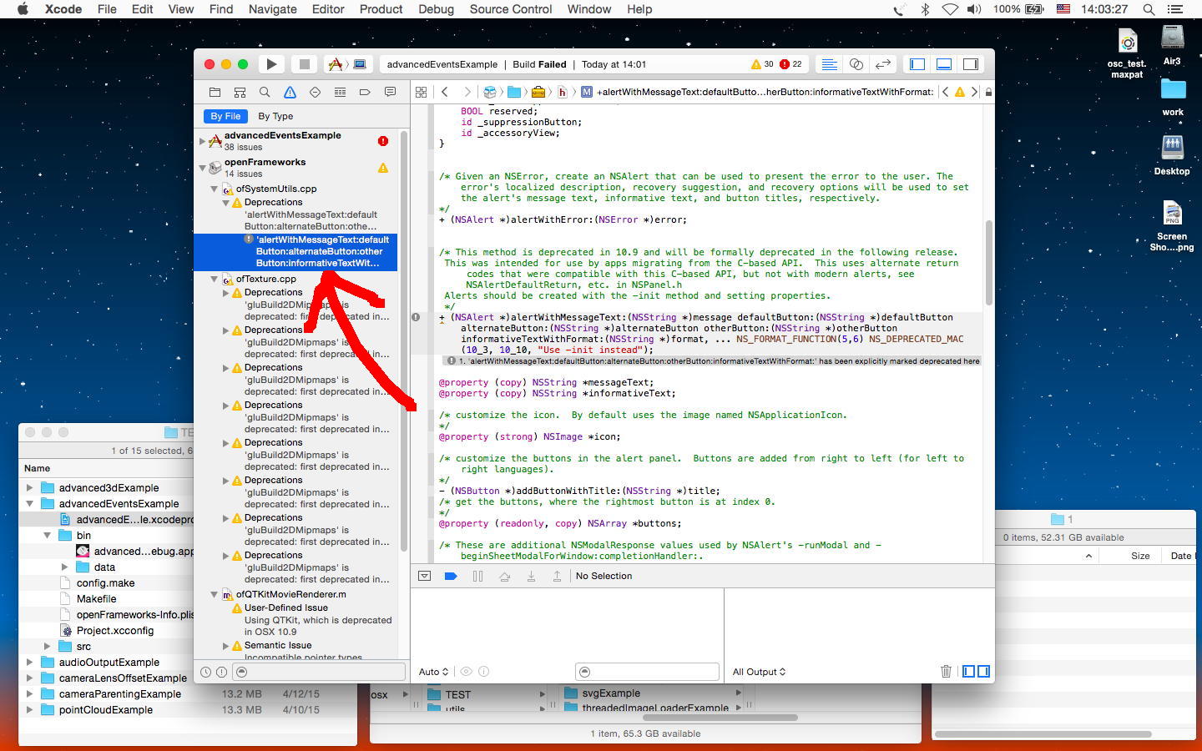The image size is (1202, 751).
Task: Toggle breakpoints activation in debug bar
Action: tap(451, 576)
